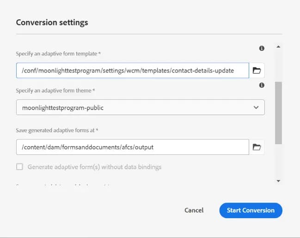This screenshot has height=238, width=300.
Task: Click the Conversion settings heading
Action: click(x=52, y=22)
